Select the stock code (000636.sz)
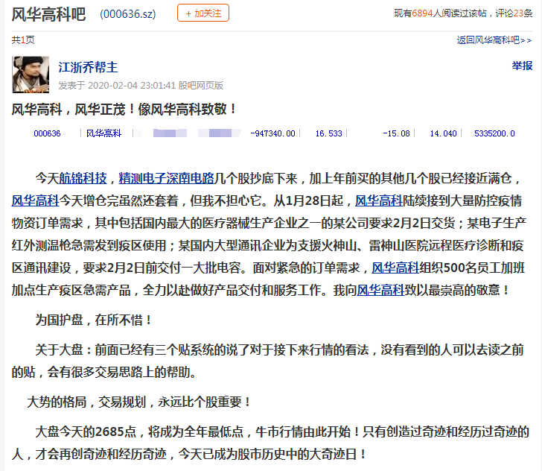This screenshot has height=471, width=542. 128,14
